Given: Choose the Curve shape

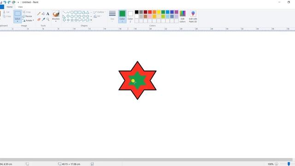Looking at the screenshot, I should [x=68, y=12].
